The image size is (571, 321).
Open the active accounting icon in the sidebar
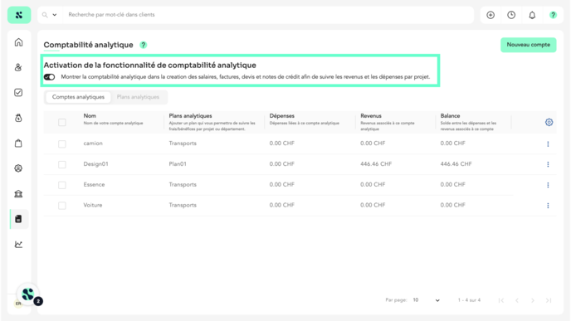(x=18, y=219)
